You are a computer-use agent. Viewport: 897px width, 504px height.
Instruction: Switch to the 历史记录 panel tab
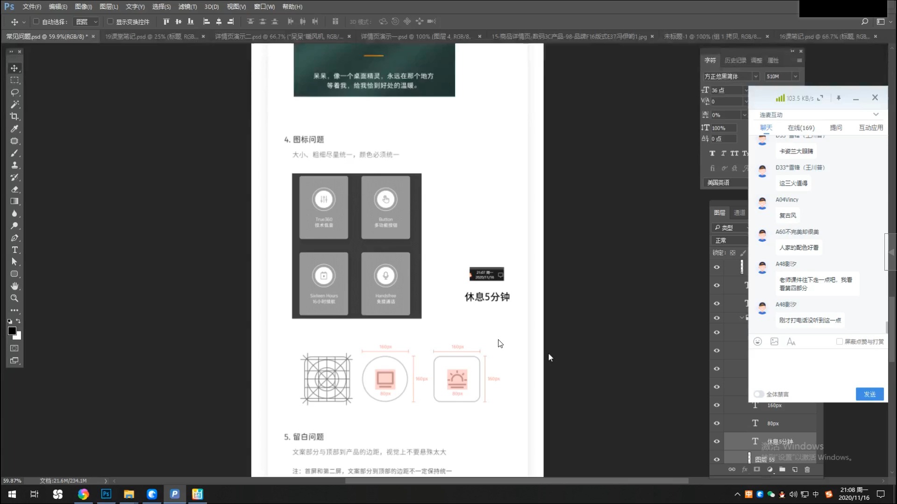pyautogui.click(x=735, y=61)
